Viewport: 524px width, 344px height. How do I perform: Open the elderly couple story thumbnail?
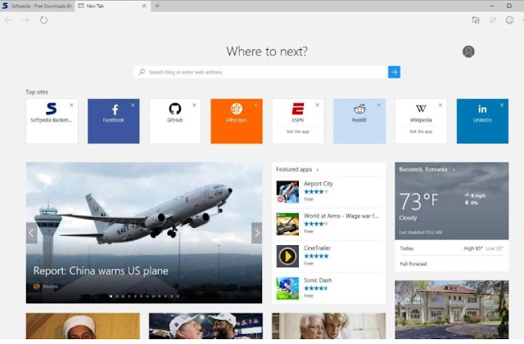tap(329, 326)
